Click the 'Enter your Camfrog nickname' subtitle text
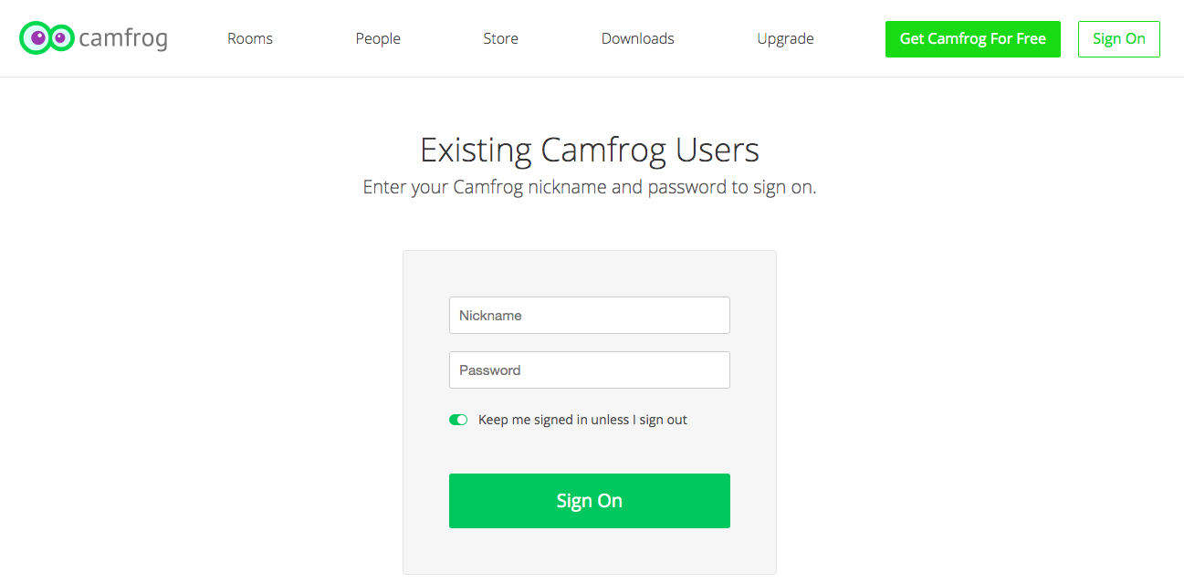The image size is (1184, 583). (590, 188)
